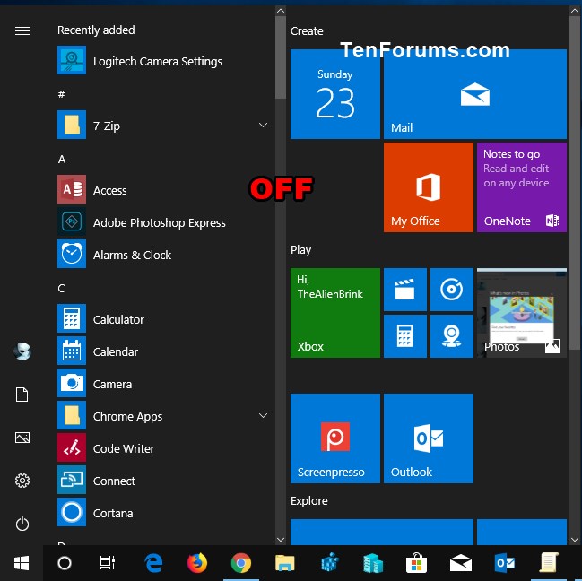Open the Calculator app icon in list
The height and width of the screenshot is (581, 582).
[x=72, y=318]
